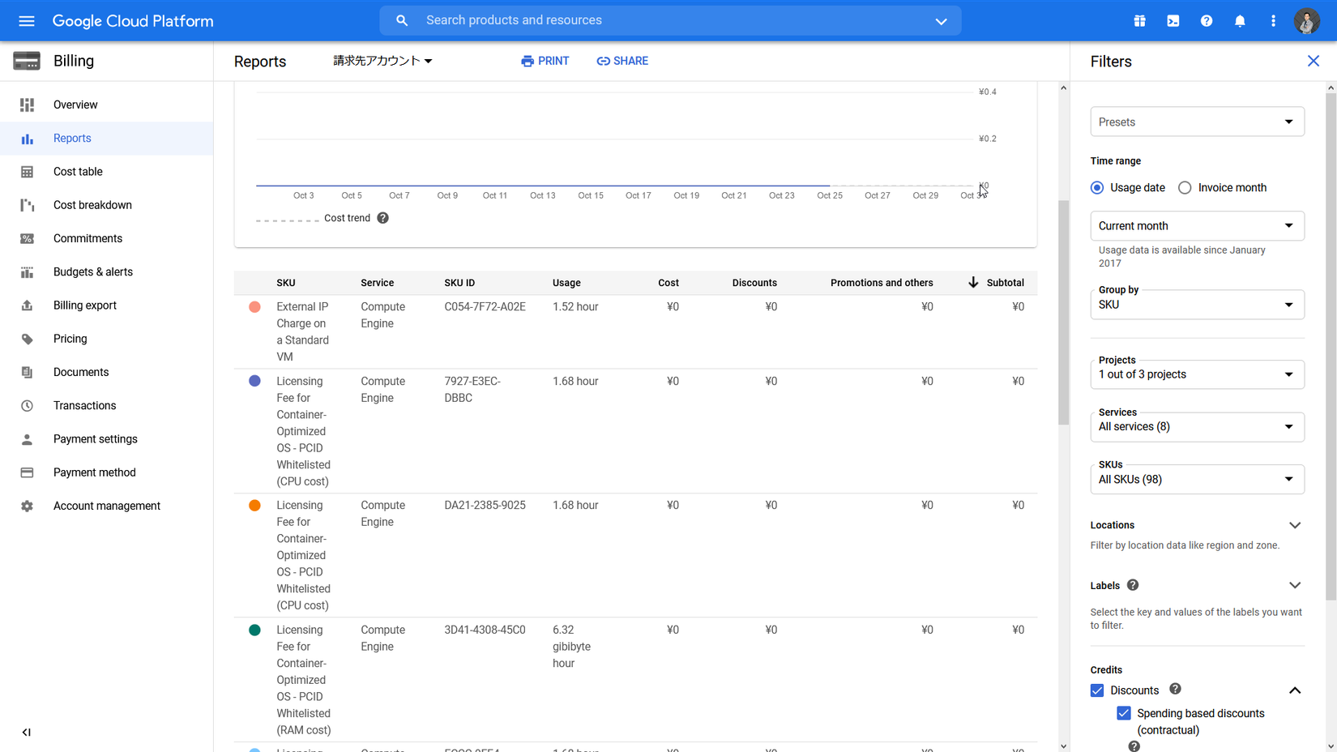Screen dimensions: 1337x752
Task: Click the Cost trend help icon
Action: coord(383,218)
